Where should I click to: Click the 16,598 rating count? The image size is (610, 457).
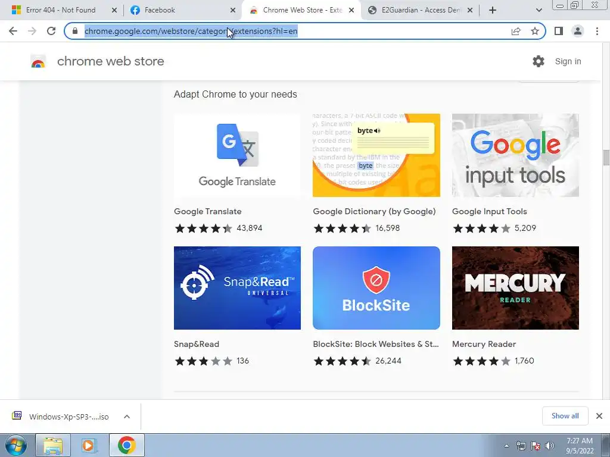point(387,228)
